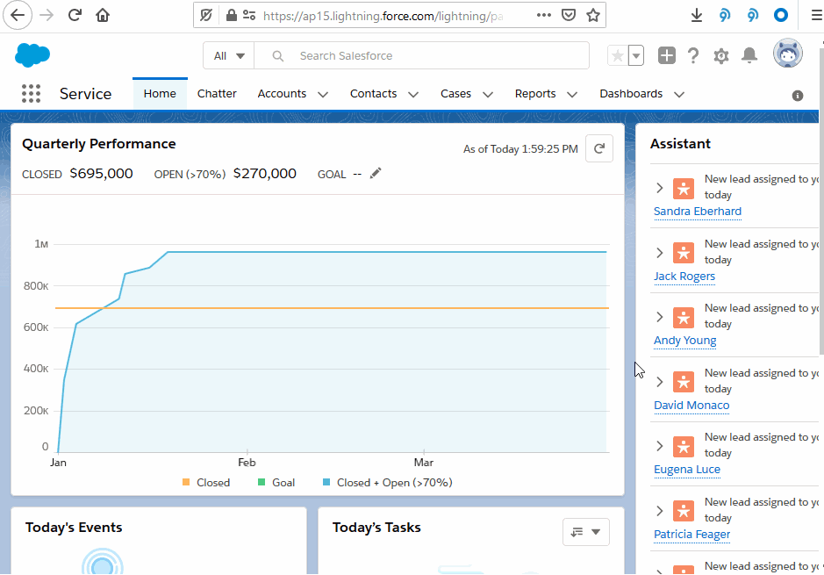
Task: Open page actions three-dot menu
Action: coord(544,15)
